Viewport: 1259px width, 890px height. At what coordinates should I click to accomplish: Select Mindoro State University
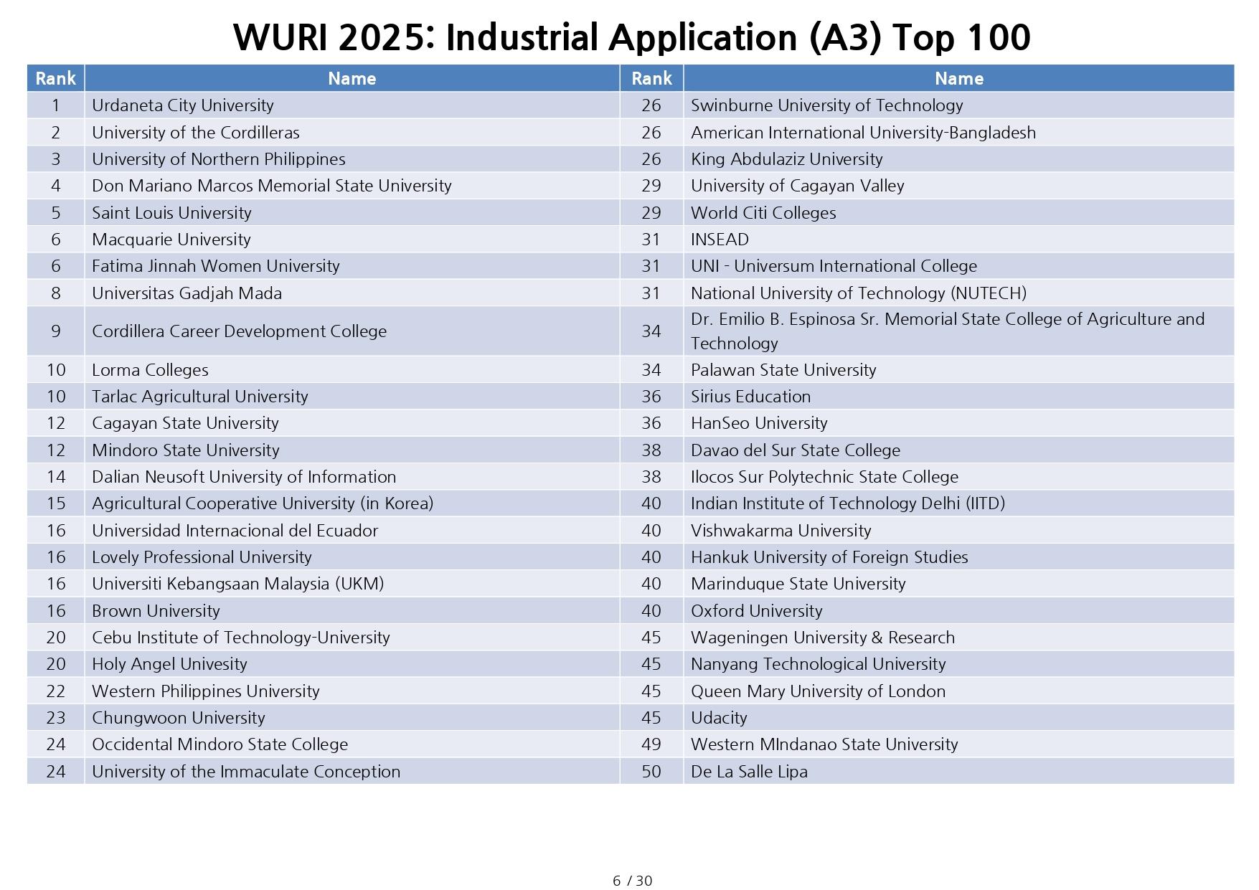(x=186, y=450)
